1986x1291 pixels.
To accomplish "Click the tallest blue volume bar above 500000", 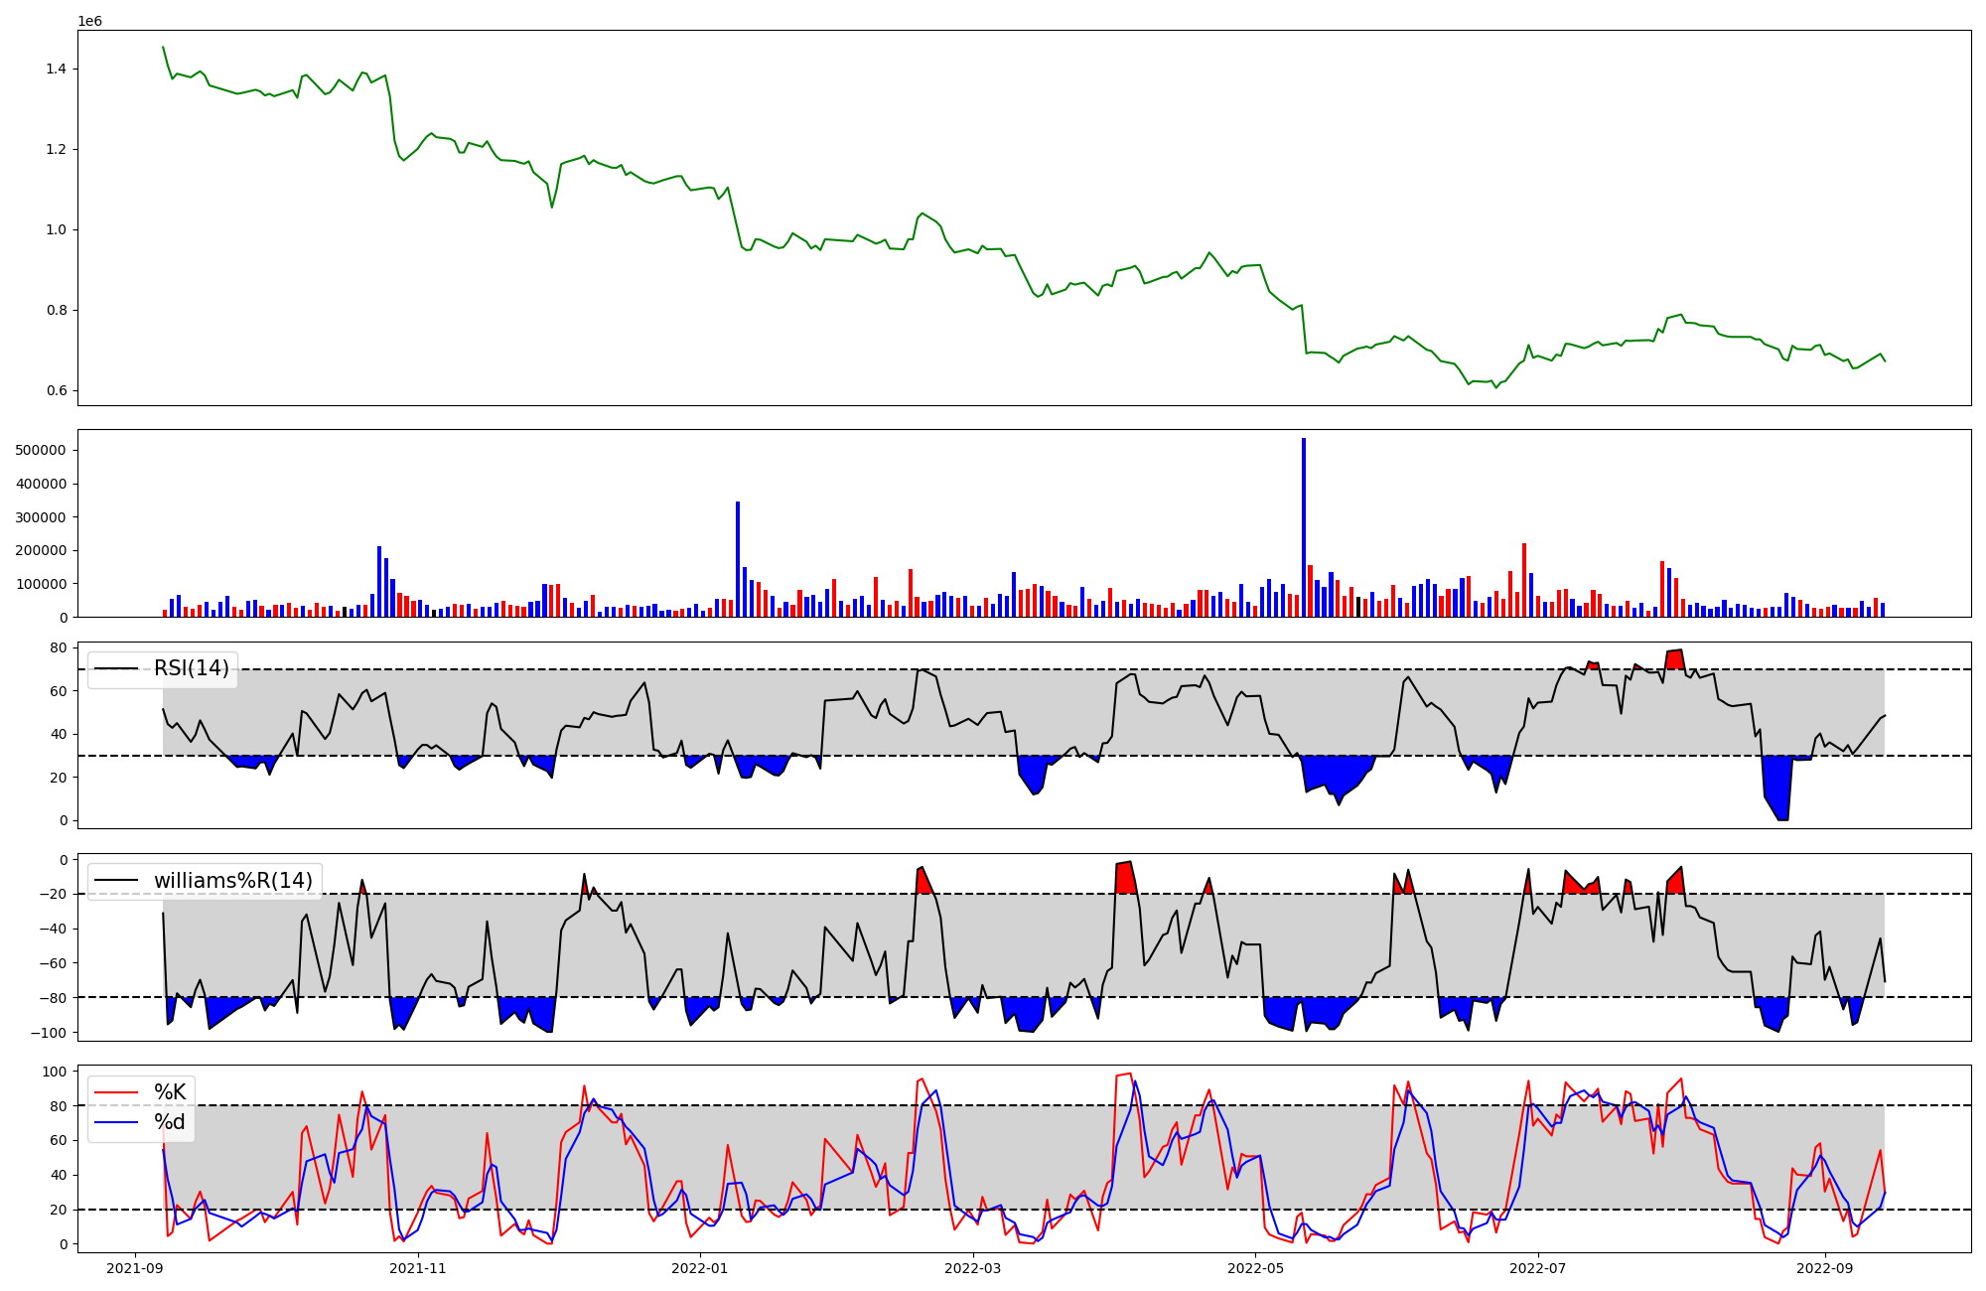I will coord(1304,526).
